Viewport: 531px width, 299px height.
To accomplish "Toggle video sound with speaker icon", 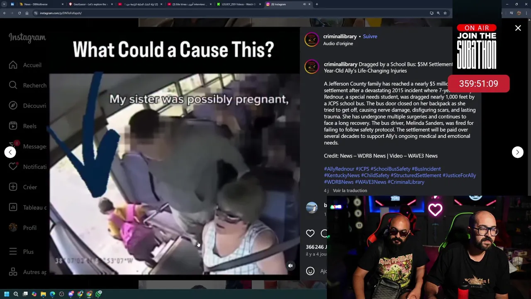I will click(x=290, y=266).
